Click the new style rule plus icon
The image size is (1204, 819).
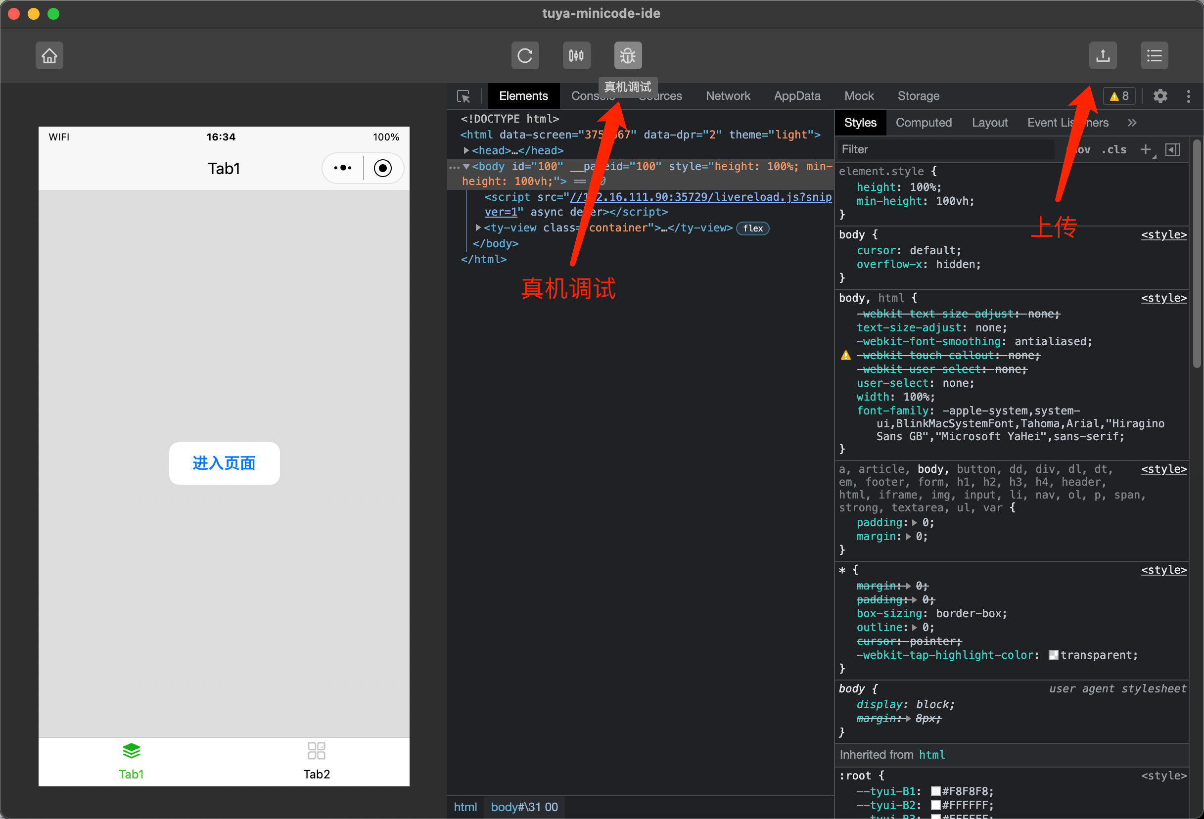coord(1146,150)
